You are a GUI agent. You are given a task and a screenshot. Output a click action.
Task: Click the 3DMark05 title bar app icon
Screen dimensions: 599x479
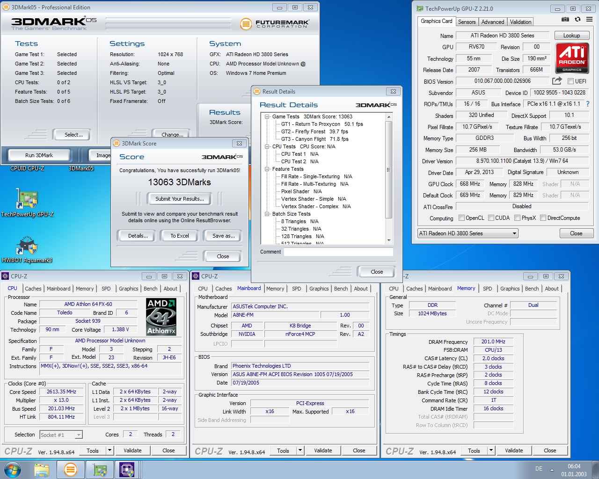(7, 7)
